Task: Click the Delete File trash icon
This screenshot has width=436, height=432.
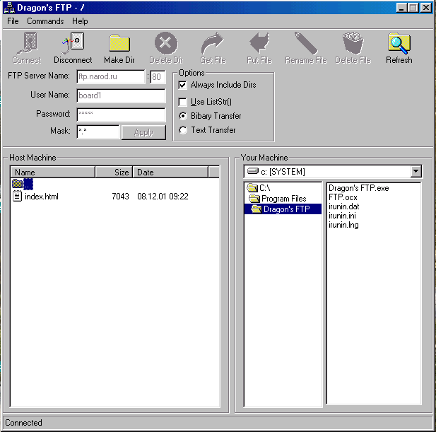Action: coord(353,43)
